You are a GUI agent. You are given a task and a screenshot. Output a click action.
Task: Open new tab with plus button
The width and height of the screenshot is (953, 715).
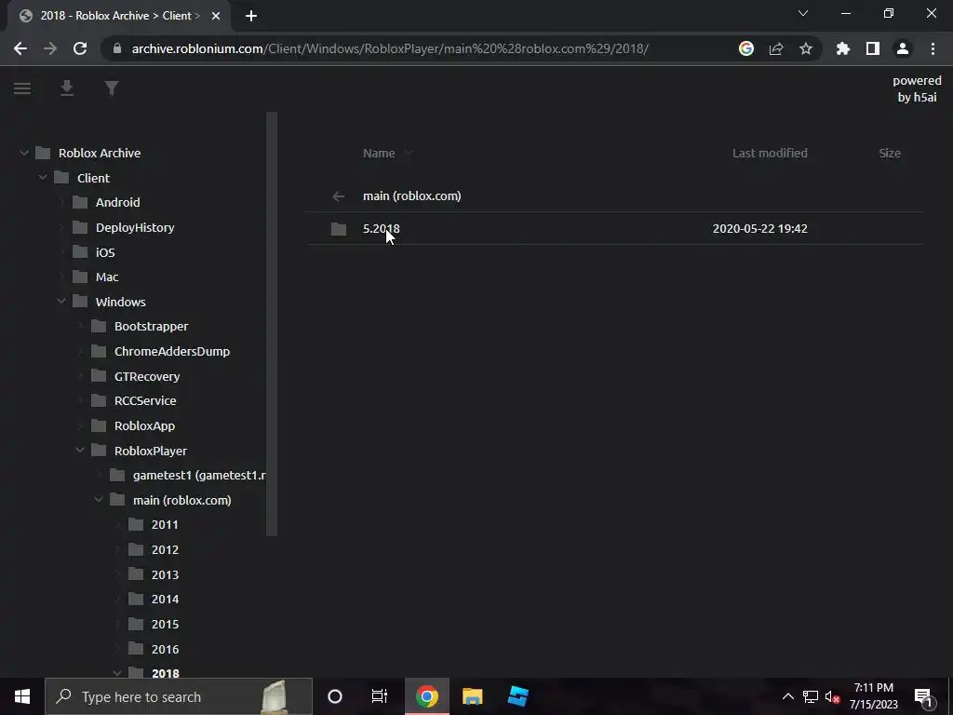(251, 16)
